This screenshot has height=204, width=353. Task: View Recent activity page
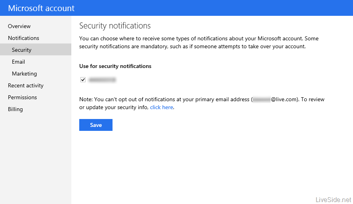tap(26, 86)
